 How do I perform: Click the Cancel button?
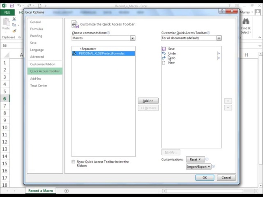tap(226, 178)
